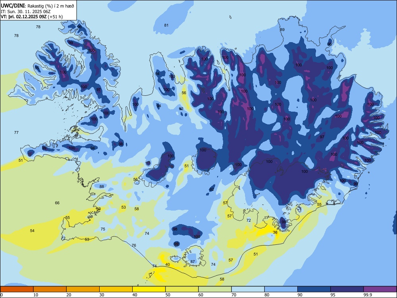Screen dimensions: 397x298
Task: Click the '20' legend scale label
Action: pyautogui.click(x=69, y=295)
